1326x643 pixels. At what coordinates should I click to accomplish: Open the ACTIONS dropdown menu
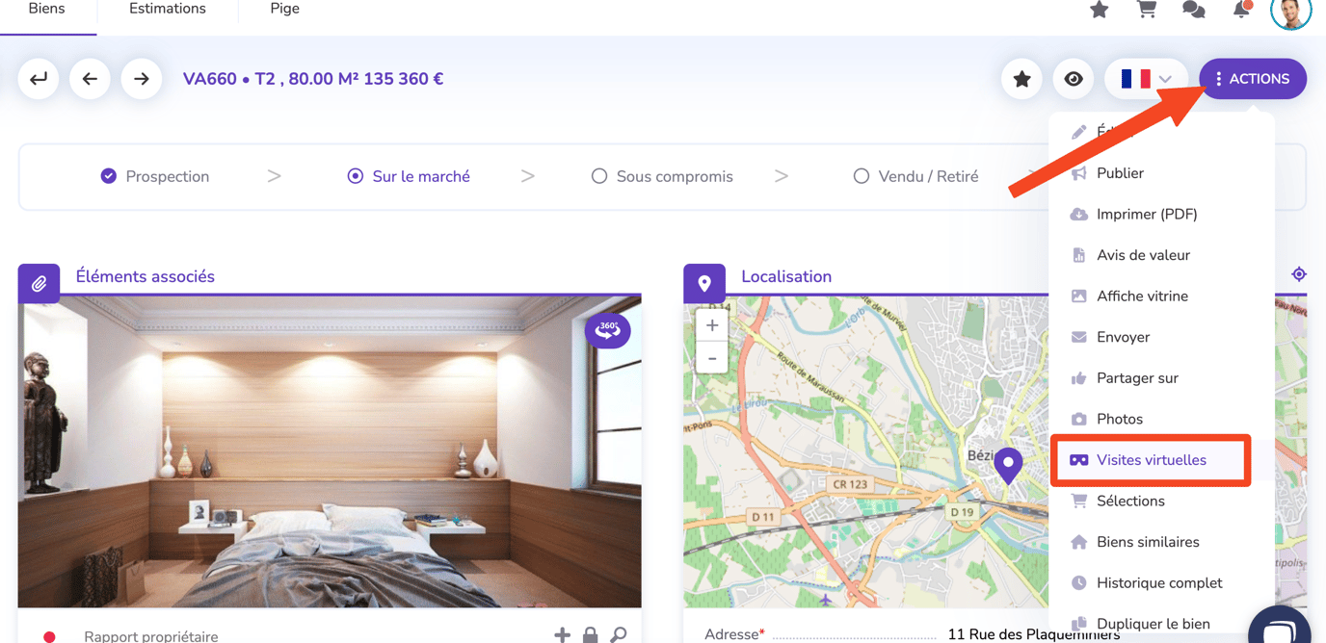click(x=1253, y=79)
